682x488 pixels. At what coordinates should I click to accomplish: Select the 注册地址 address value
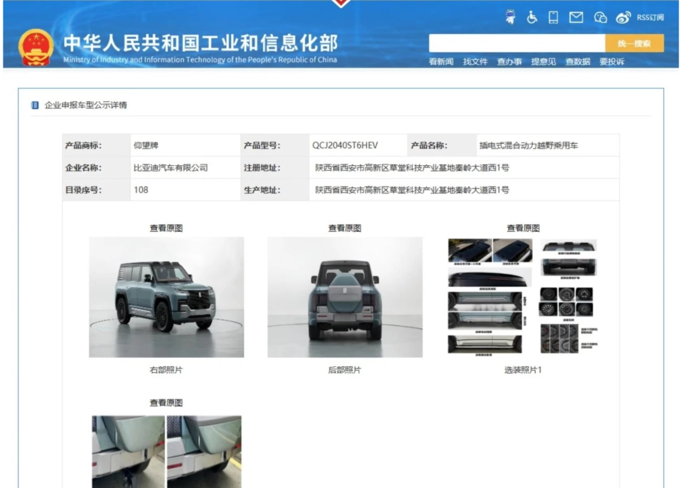412,168
